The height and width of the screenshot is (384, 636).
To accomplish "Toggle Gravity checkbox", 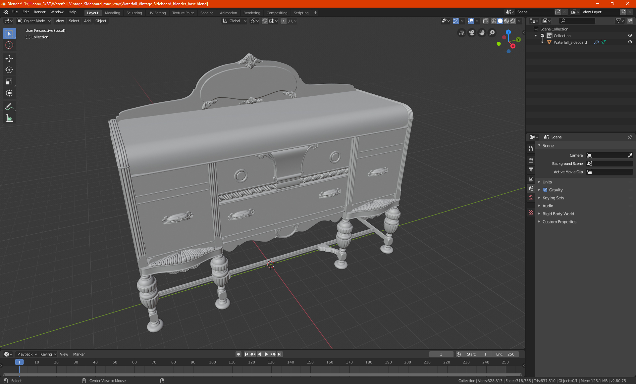I will [x=545, y=190].
